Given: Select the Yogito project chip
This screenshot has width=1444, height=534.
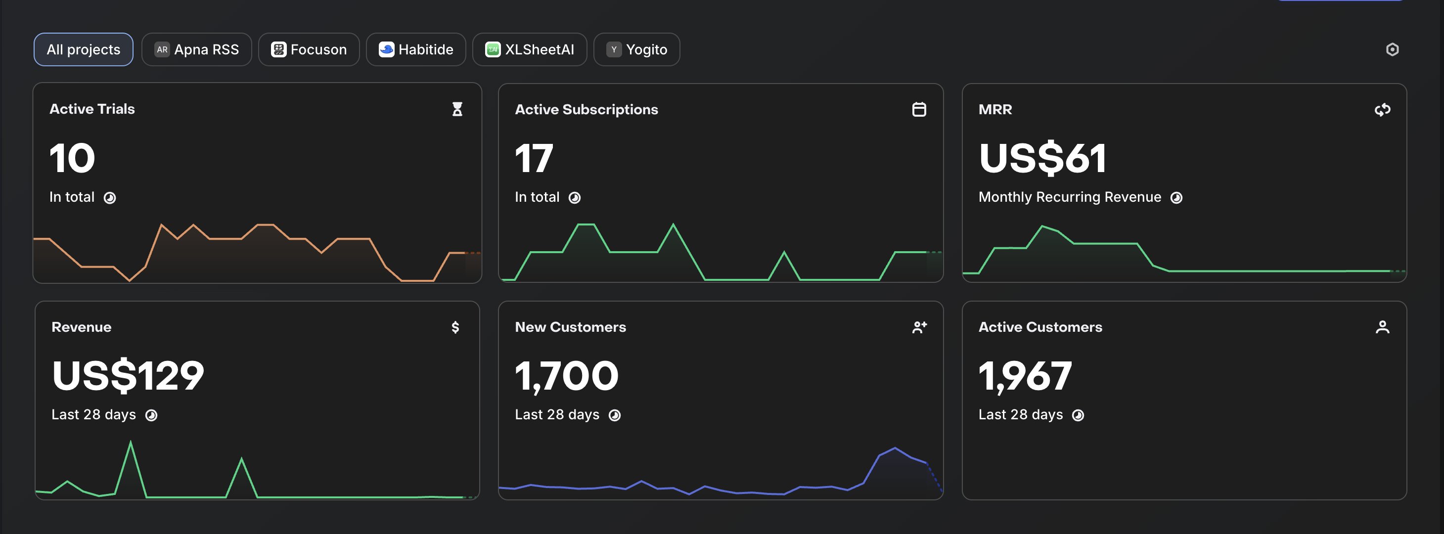Looking at the screenshot, I should pyautogui.click(x=636, y=49).
